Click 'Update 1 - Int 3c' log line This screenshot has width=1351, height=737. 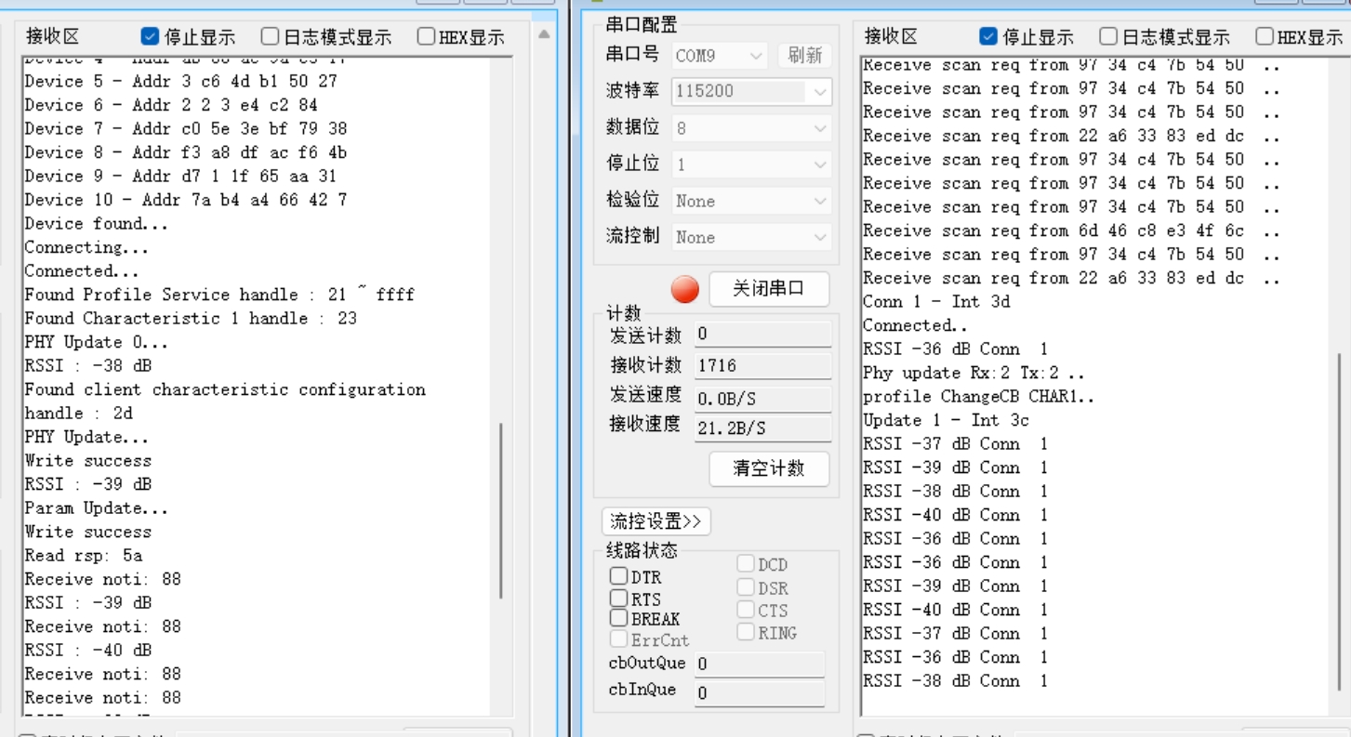click(946, 420)
